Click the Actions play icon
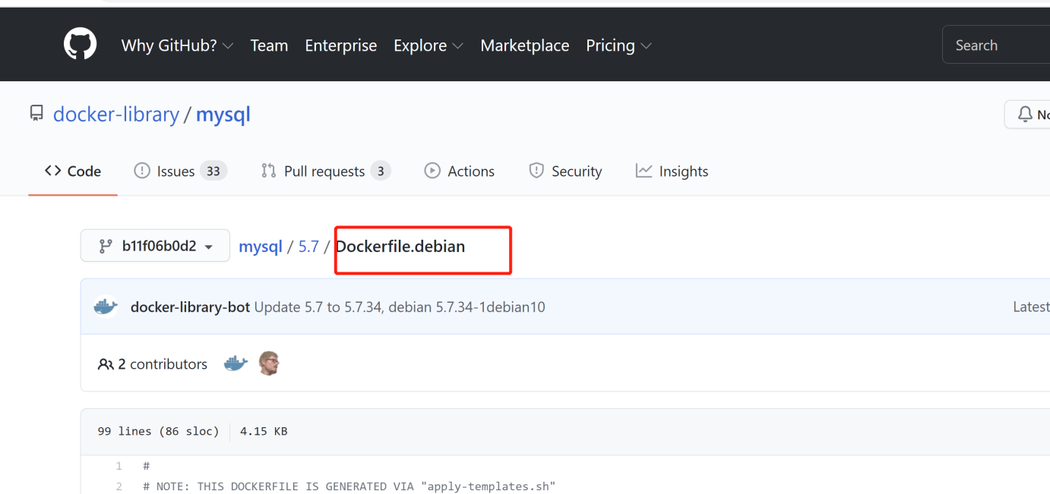Screen dimensions: 1050x494 (432, 171)
